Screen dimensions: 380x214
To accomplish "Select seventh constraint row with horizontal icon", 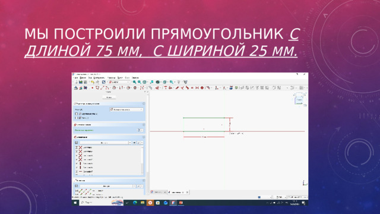I will pyautogui.click(x=108, y=172).
